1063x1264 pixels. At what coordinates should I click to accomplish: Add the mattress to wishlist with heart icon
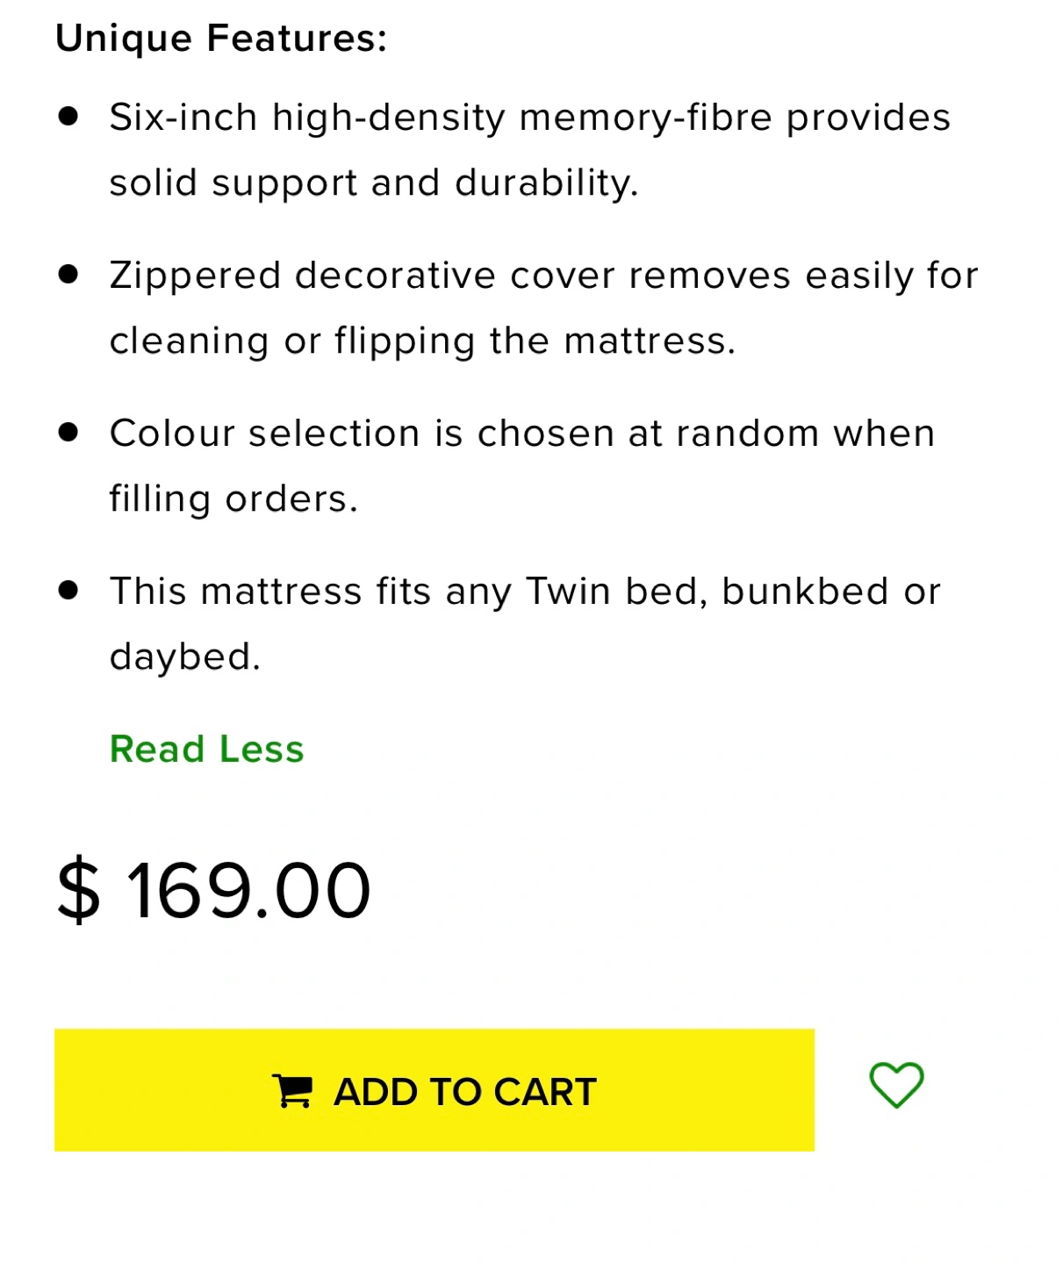896,1085
